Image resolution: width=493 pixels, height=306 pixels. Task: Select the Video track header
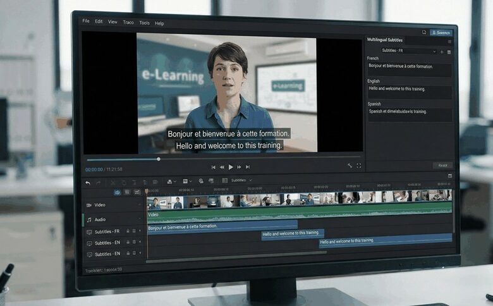(x=114, y=205)
